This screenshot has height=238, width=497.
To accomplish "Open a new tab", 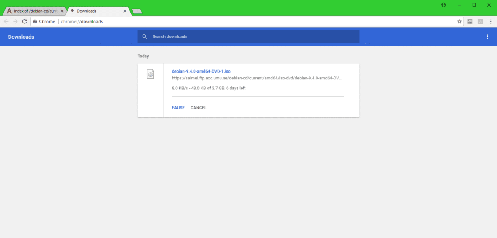I will coord(137,11).
